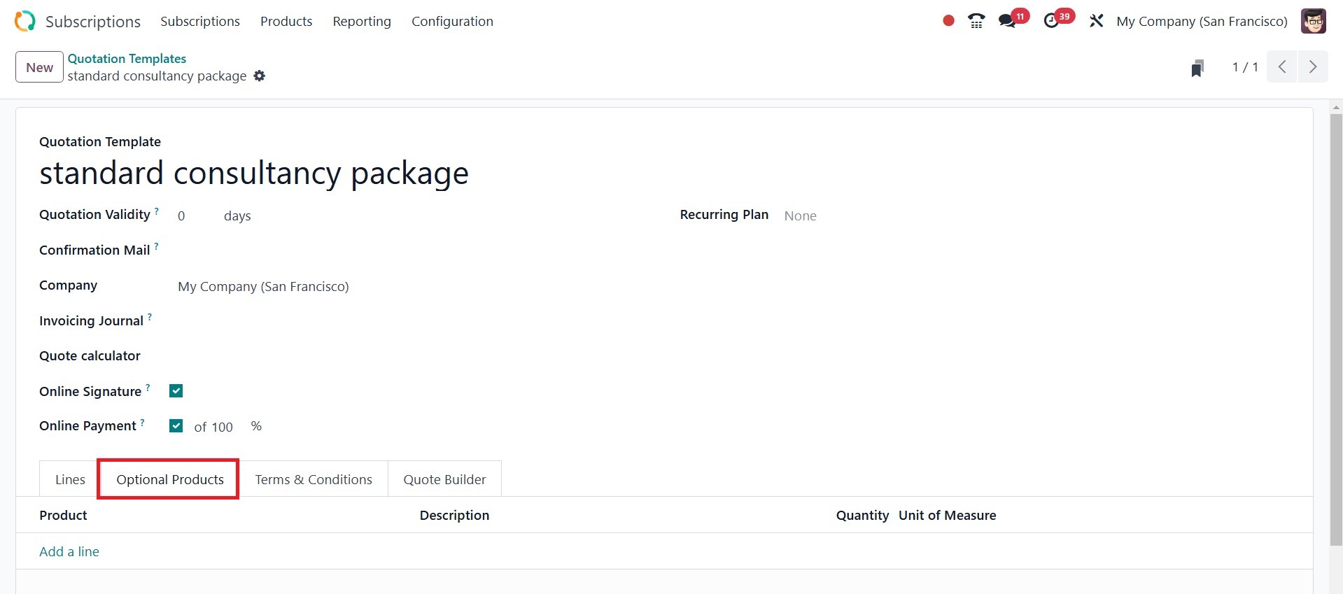Disable the Online Signature checkbox
Image resolution: width=1343 pixels, height=594 pixels.
[x=176, y=391]
